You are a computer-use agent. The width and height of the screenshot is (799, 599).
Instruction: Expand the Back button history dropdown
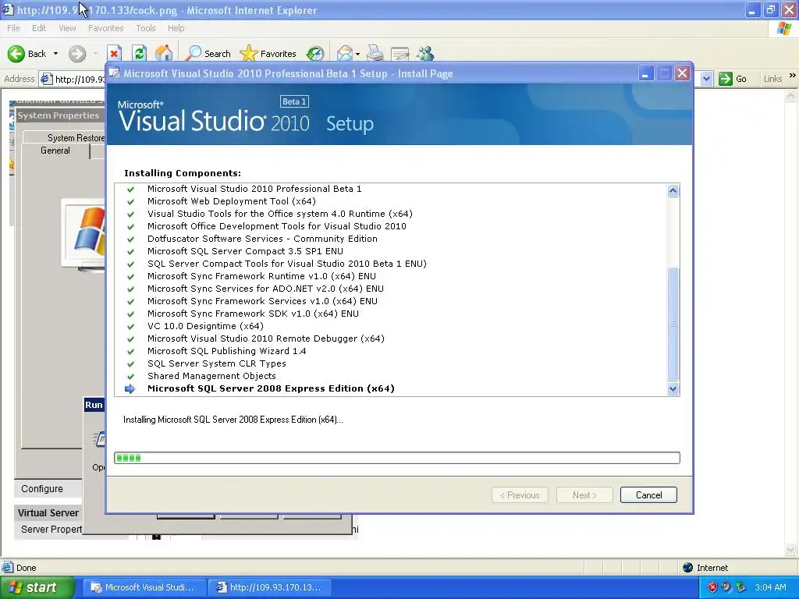55,54
